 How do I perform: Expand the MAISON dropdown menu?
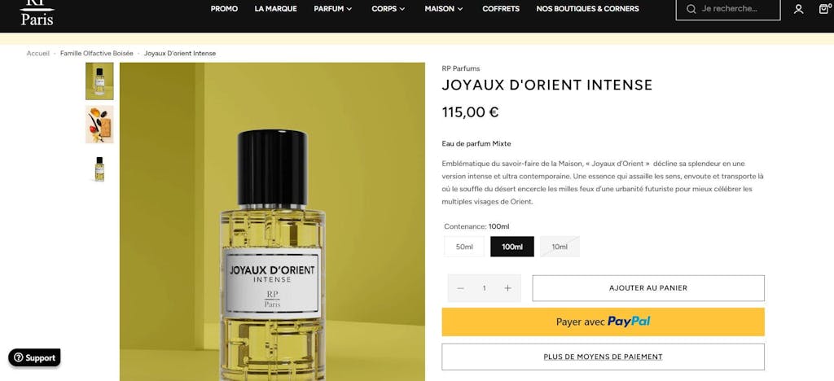click(444, 9)
